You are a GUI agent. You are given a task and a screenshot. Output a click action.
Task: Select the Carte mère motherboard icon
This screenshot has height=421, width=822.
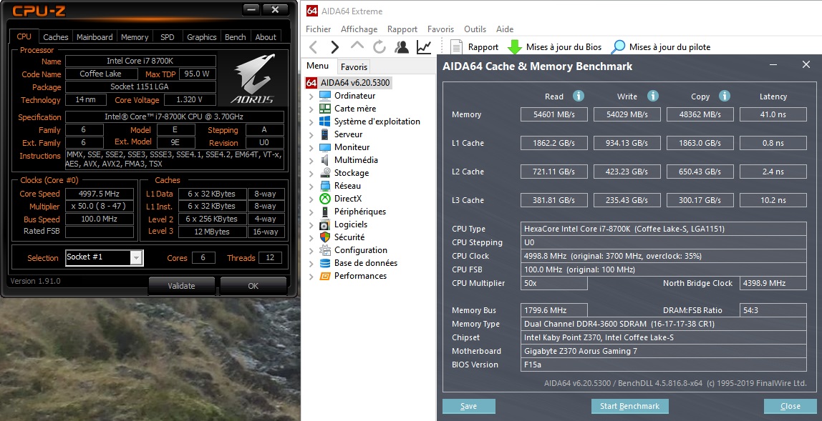coord(325,109)
